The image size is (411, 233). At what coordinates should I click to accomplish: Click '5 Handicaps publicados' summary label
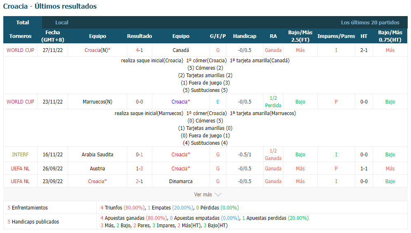(x=33, y=222)
